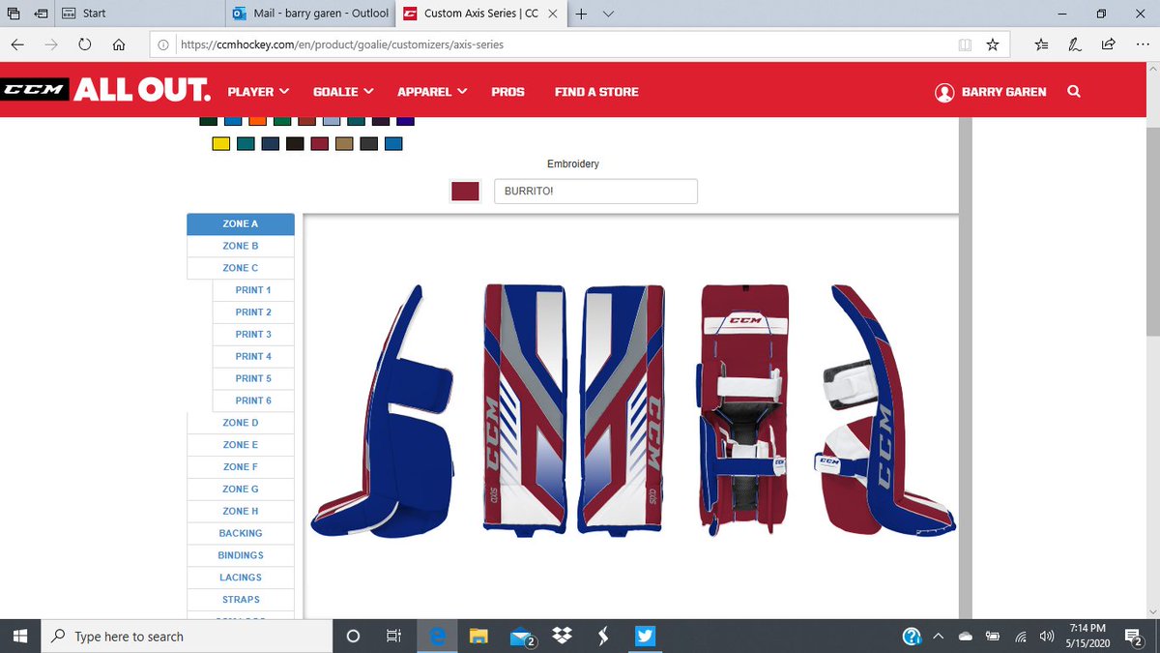
Task: Choose PRINT 6 pattern
Action: [x=253, y=401]
